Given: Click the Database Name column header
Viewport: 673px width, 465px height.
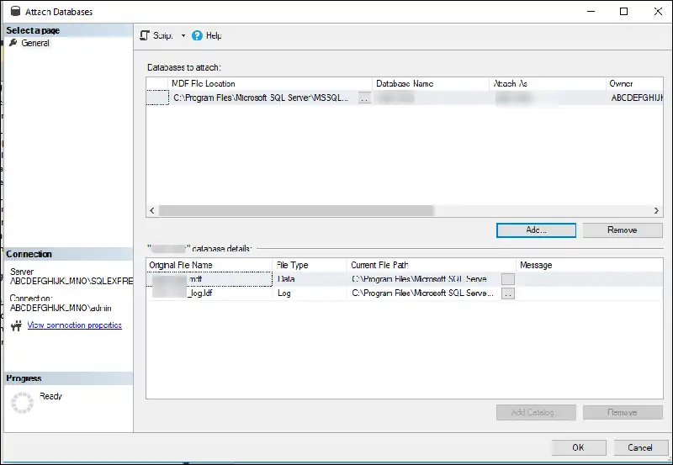Looking at the screenshot, I should (431, 83).
